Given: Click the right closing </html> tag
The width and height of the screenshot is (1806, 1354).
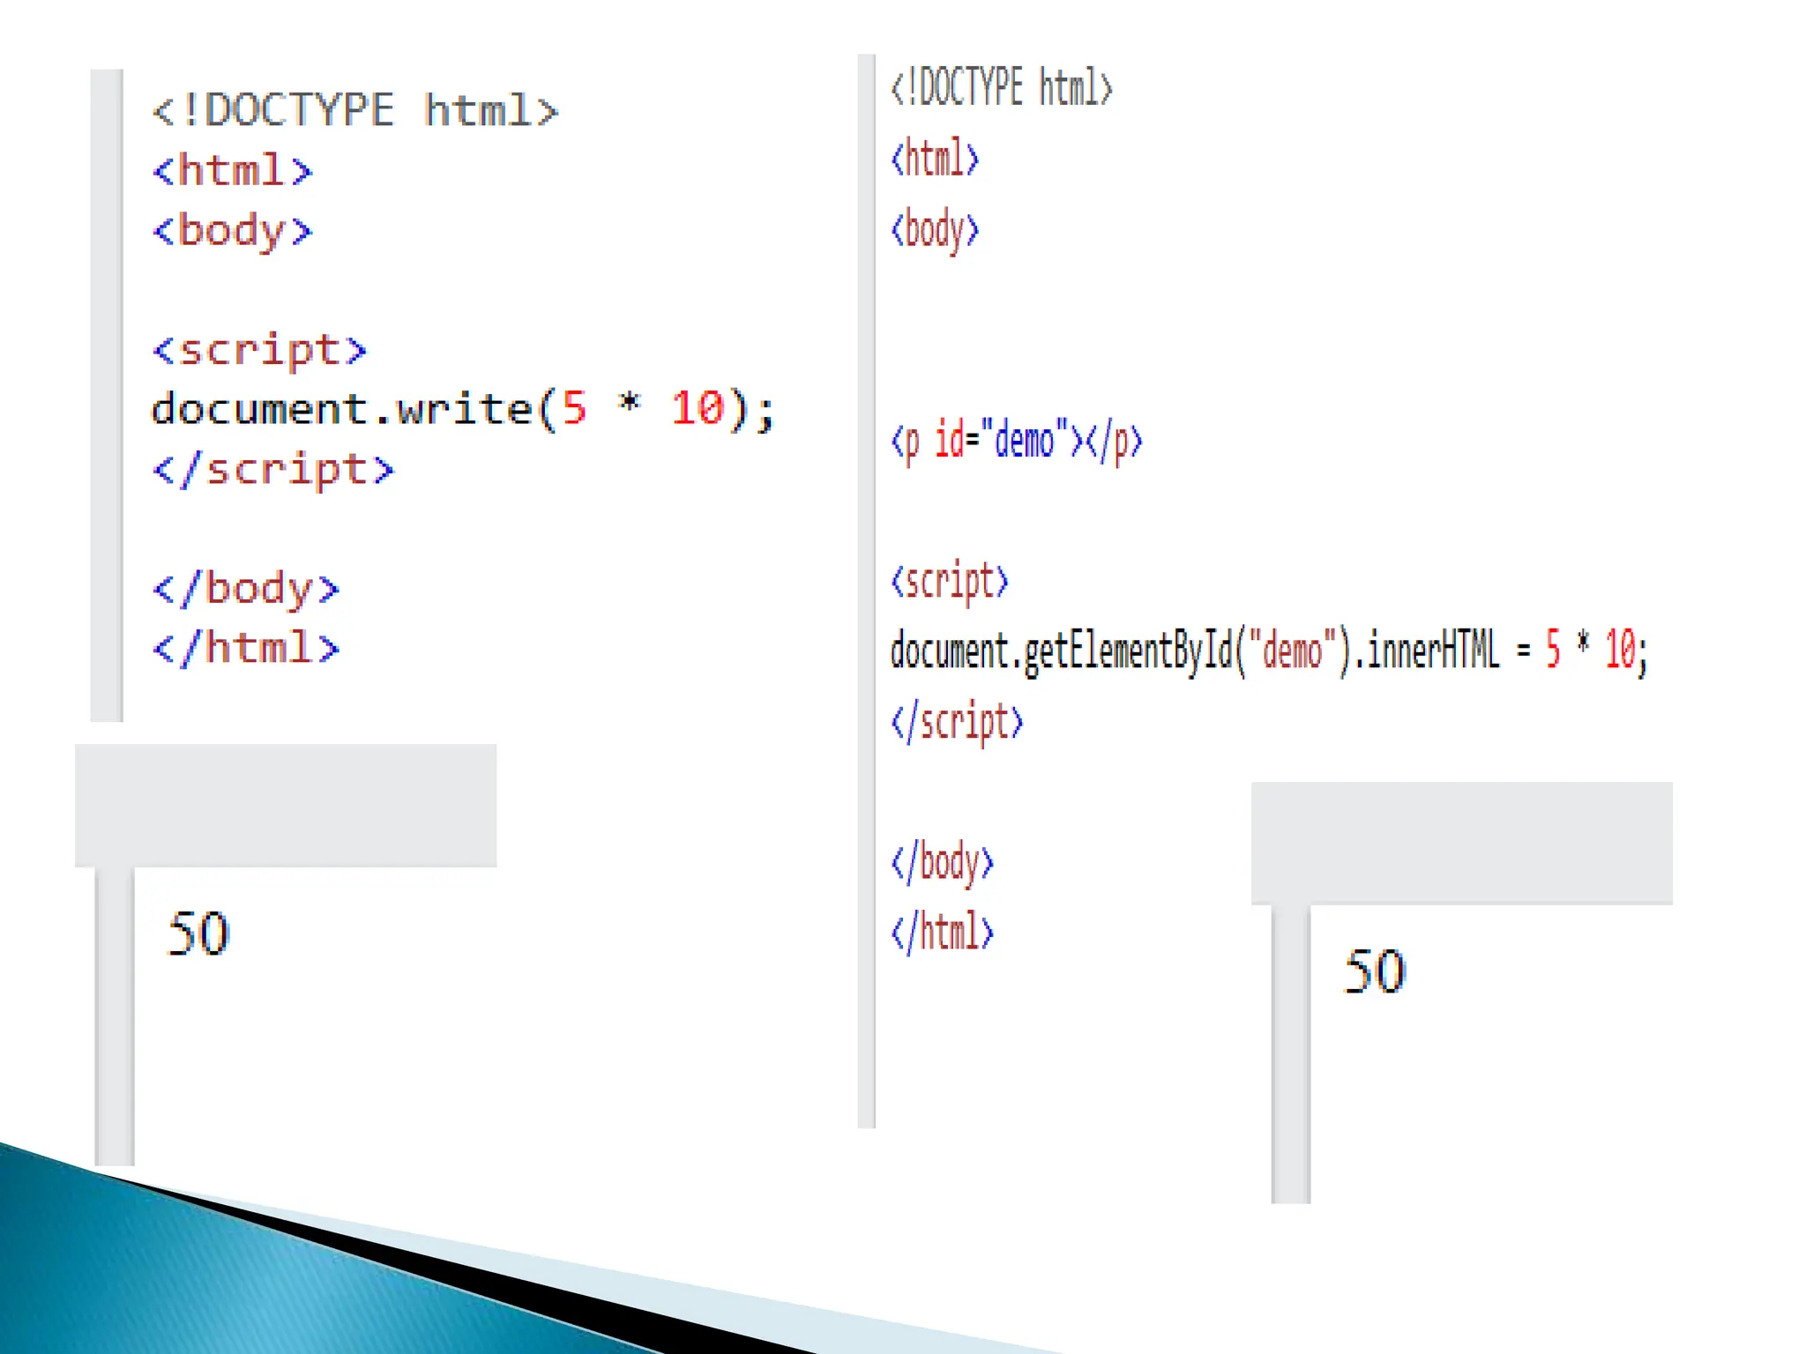Looking at the screenshot, I should click(942, 933).
